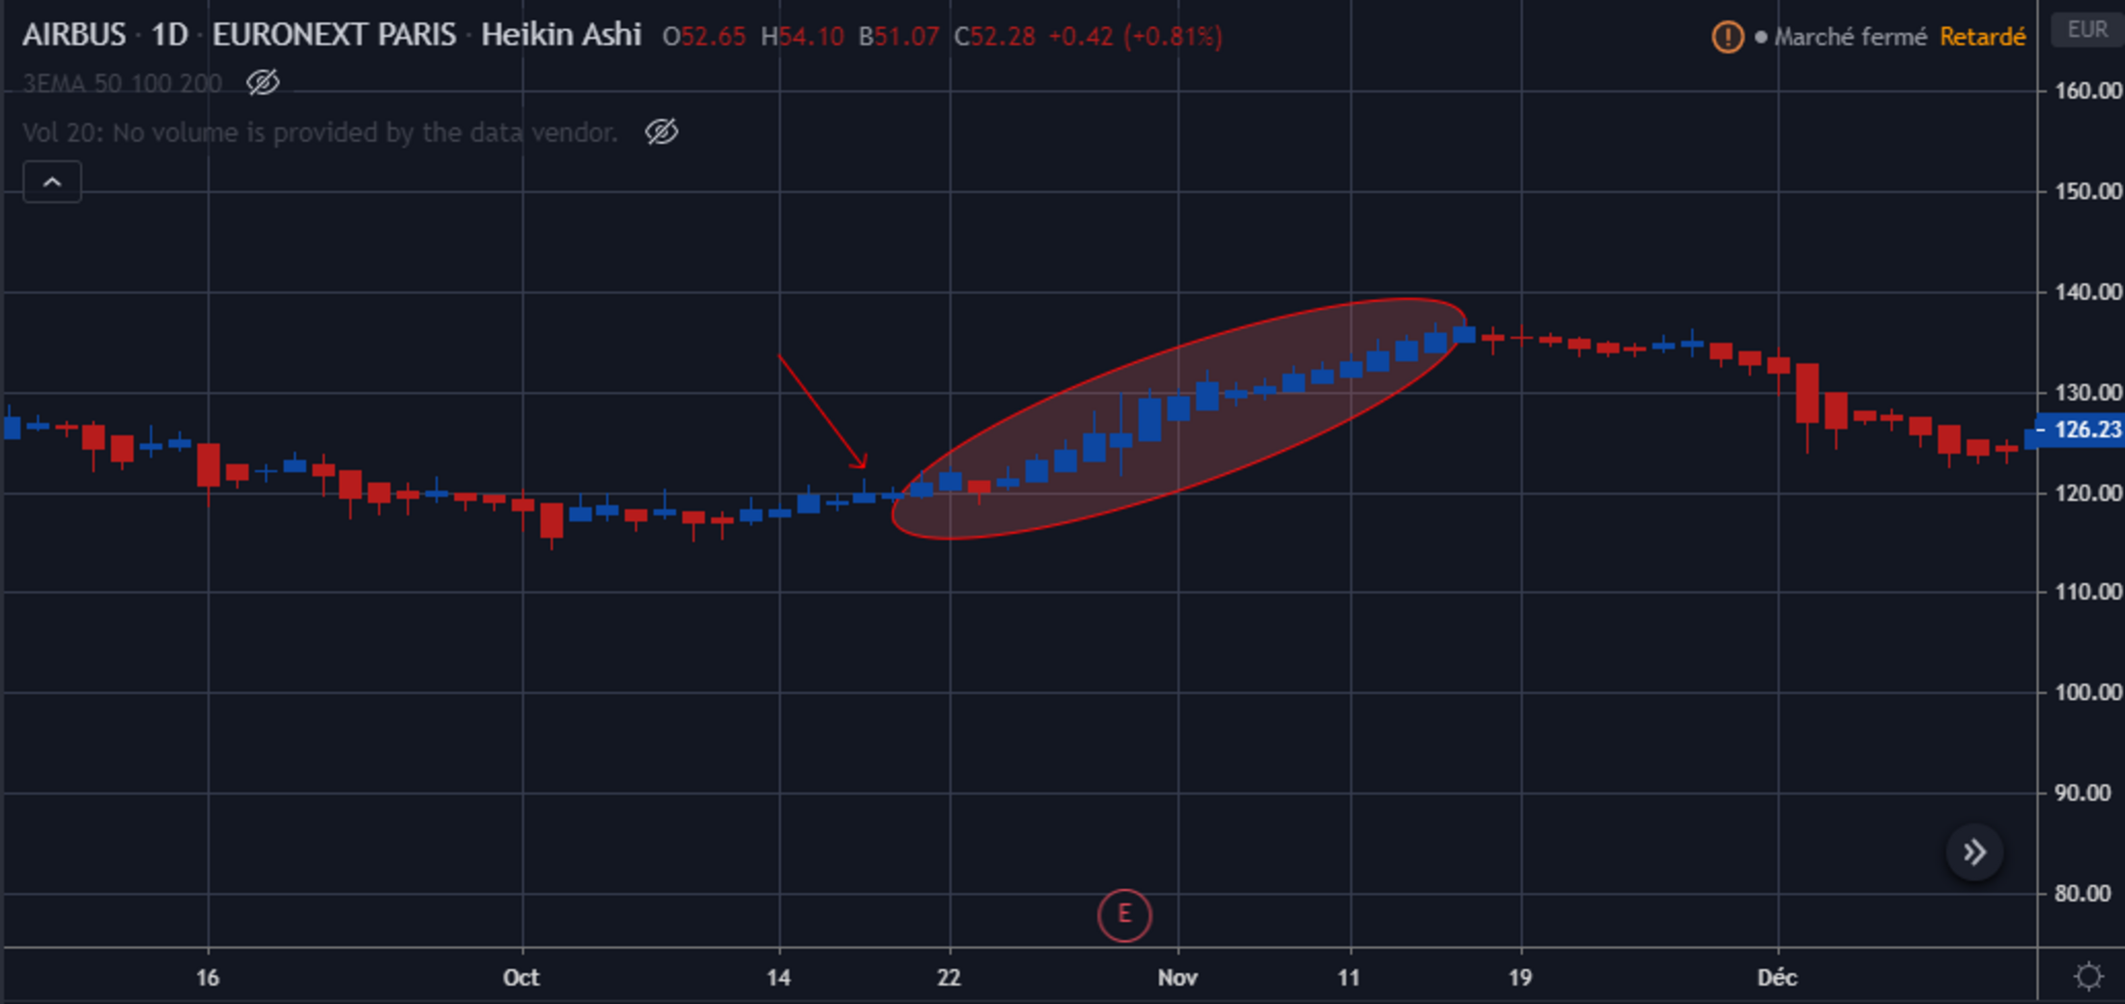Viewport: 2125px width, 1004px height.
Task: Click the 100.00 price axis label
Action: pyautogui.click(x=2087, y=692)
